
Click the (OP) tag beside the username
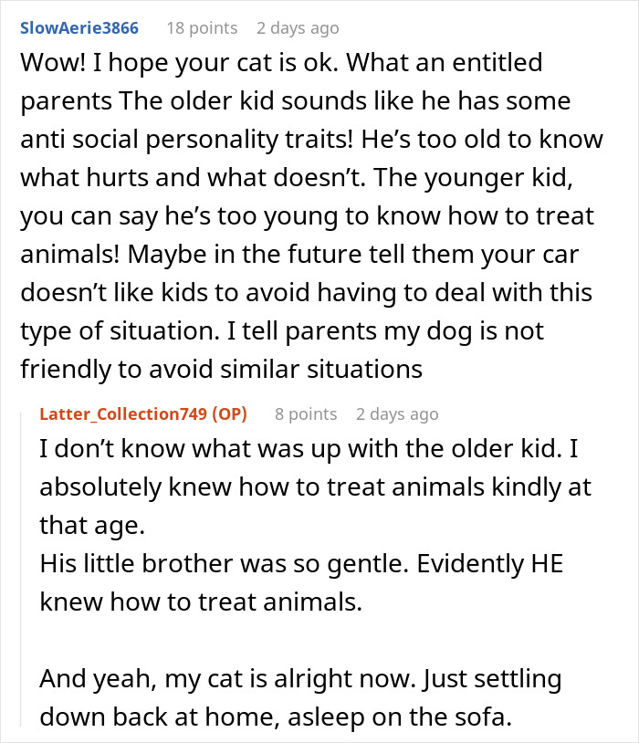228,413
